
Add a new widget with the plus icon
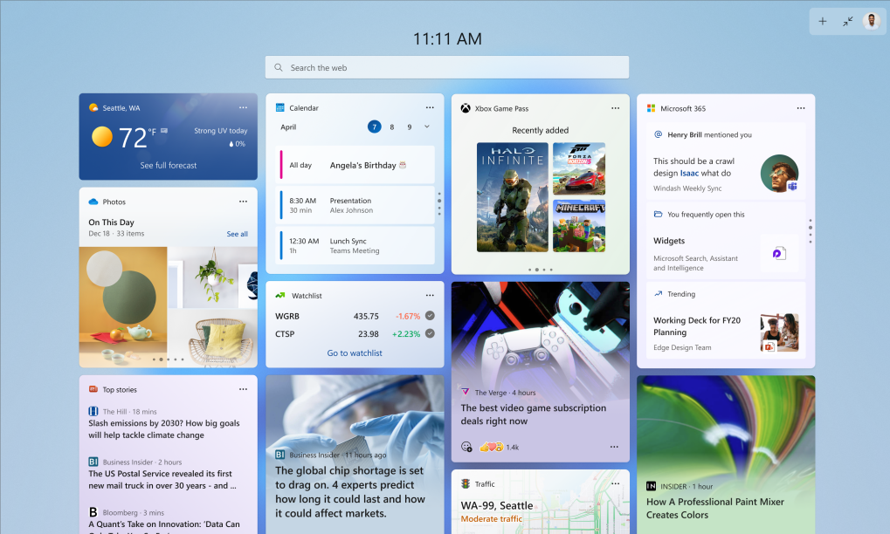(822, 21)
